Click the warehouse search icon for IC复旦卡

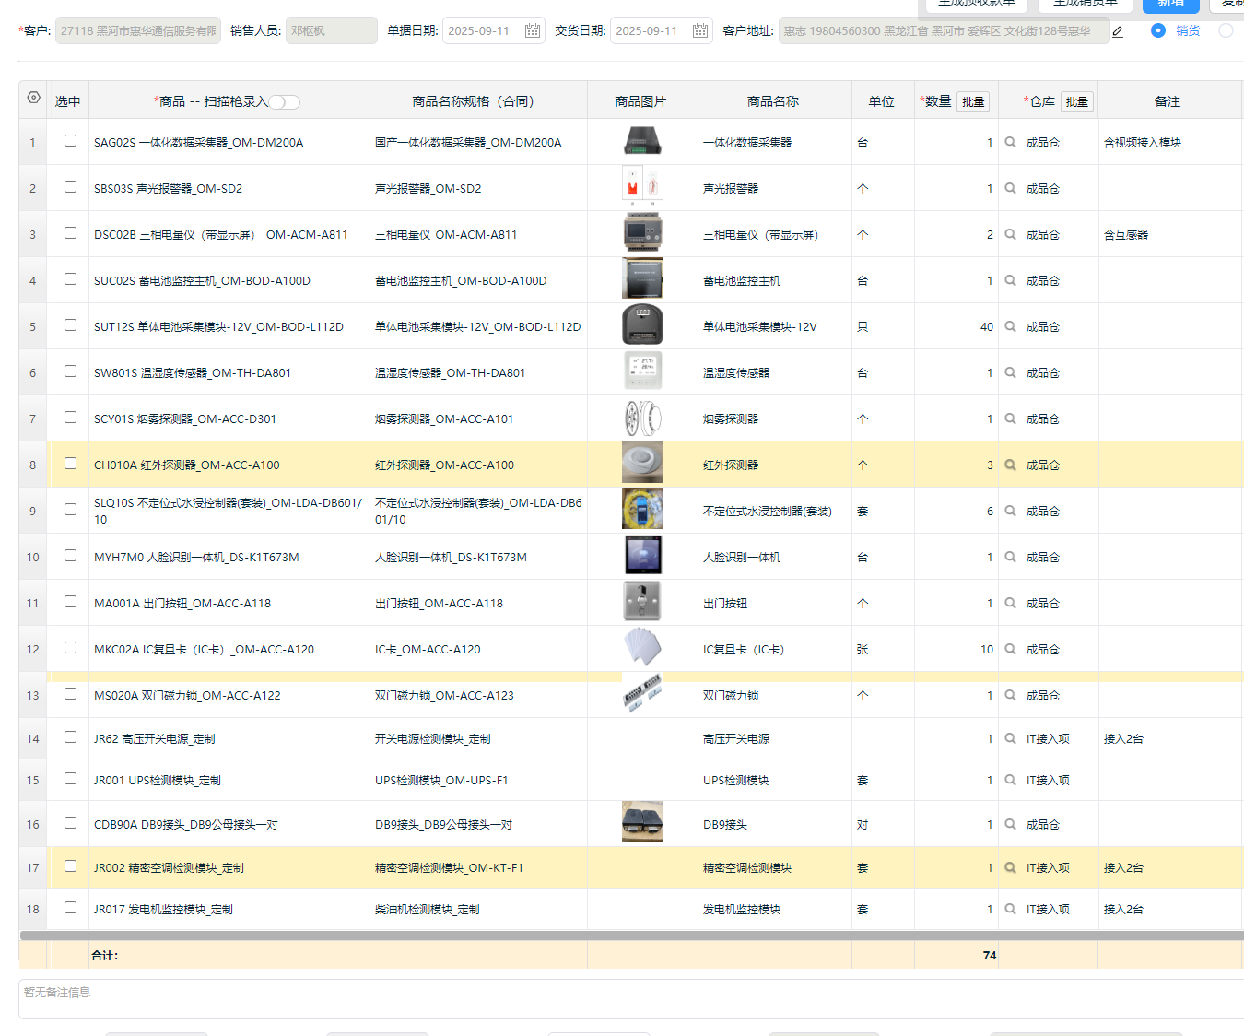[x=1010, y=649]
